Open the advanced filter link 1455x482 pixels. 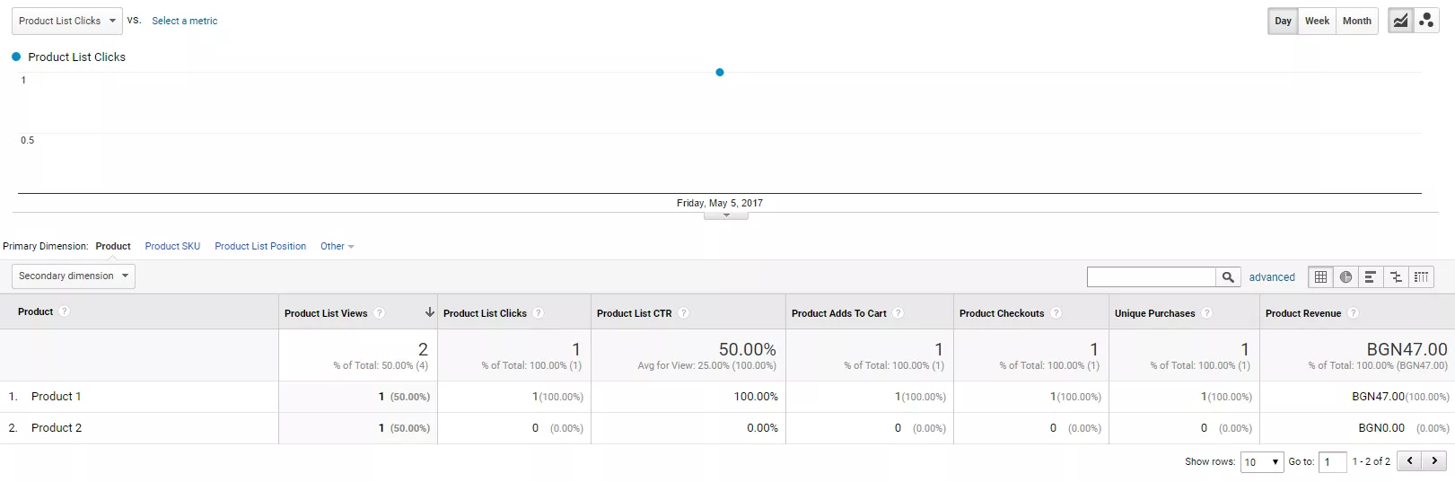[1272, 277]
